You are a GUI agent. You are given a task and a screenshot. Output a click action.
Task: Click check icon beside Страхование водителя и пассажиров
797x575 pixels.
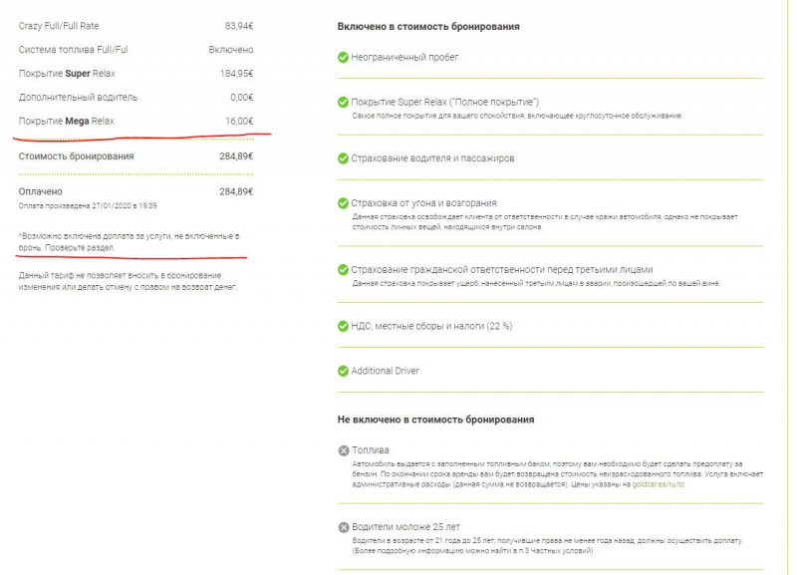point(344,158)
